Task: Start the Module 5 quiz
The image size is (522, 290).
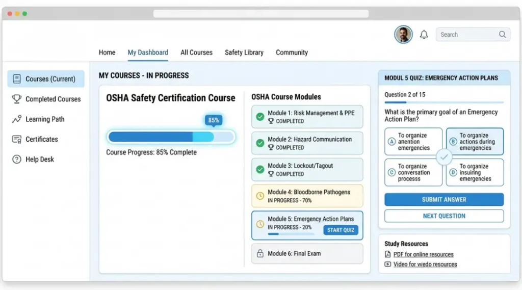Action: [x=341, y=230]
